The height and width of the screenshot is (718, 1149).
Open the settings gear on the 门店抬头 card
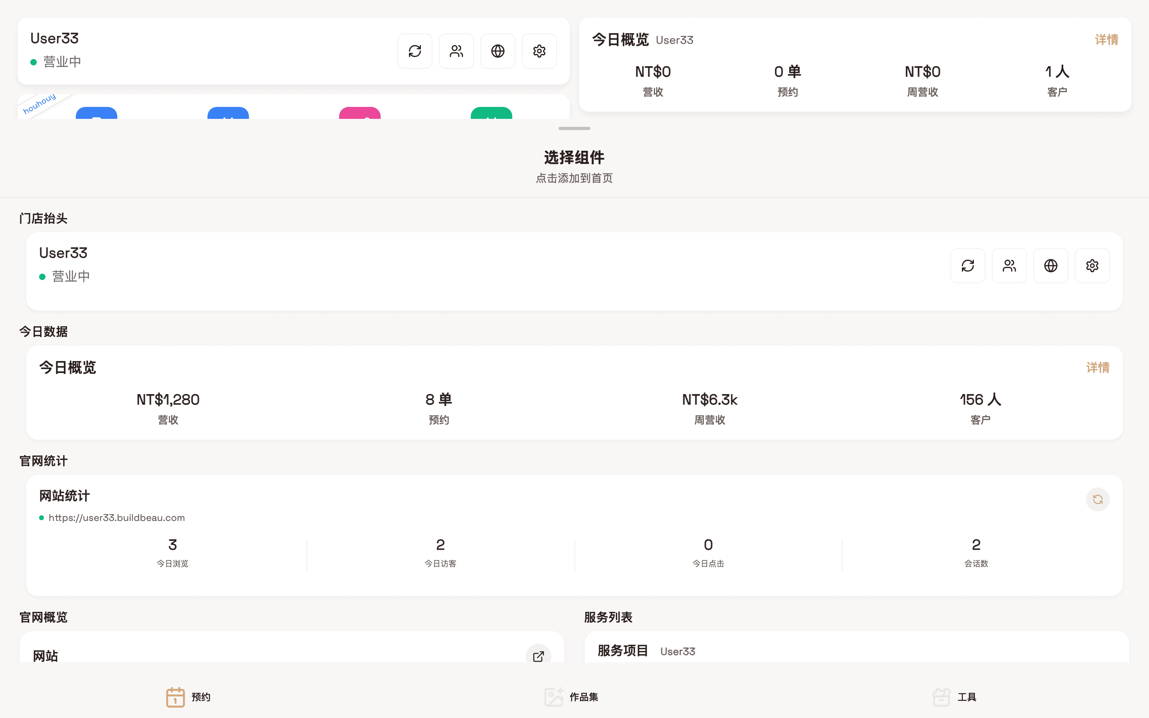[x=1092, y=265]
